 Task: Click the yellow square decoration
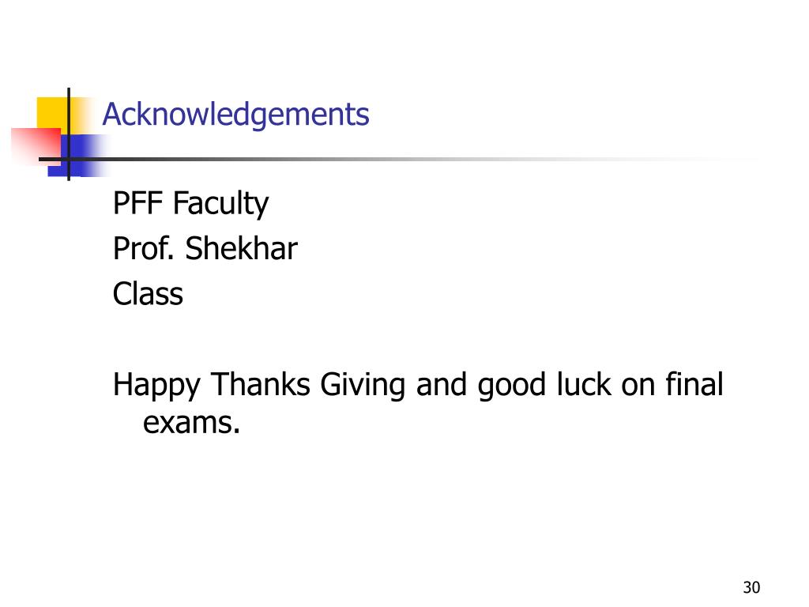(x=51, y=112)
